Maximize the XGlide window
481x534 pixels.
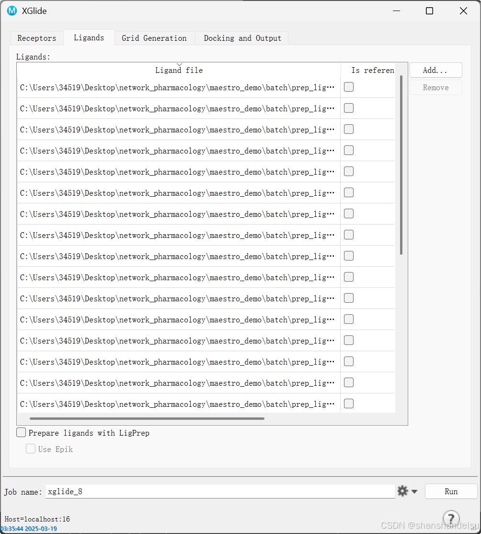coord(429,11)
